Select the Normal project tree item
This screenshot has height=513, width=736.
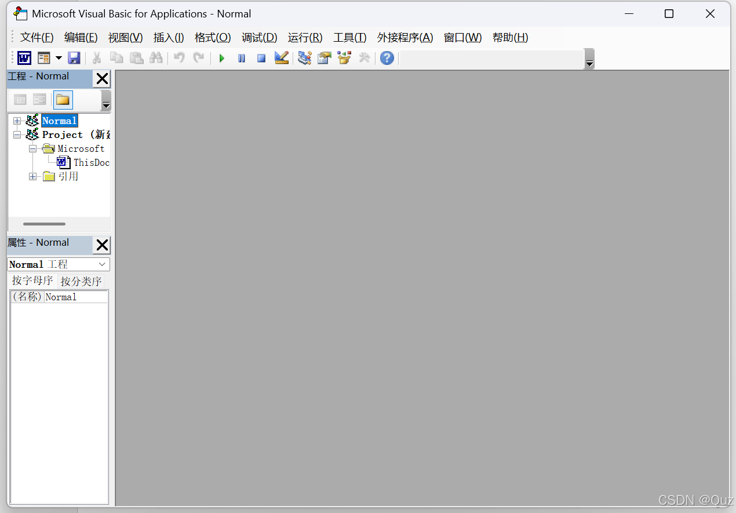(x=59, y=121)
